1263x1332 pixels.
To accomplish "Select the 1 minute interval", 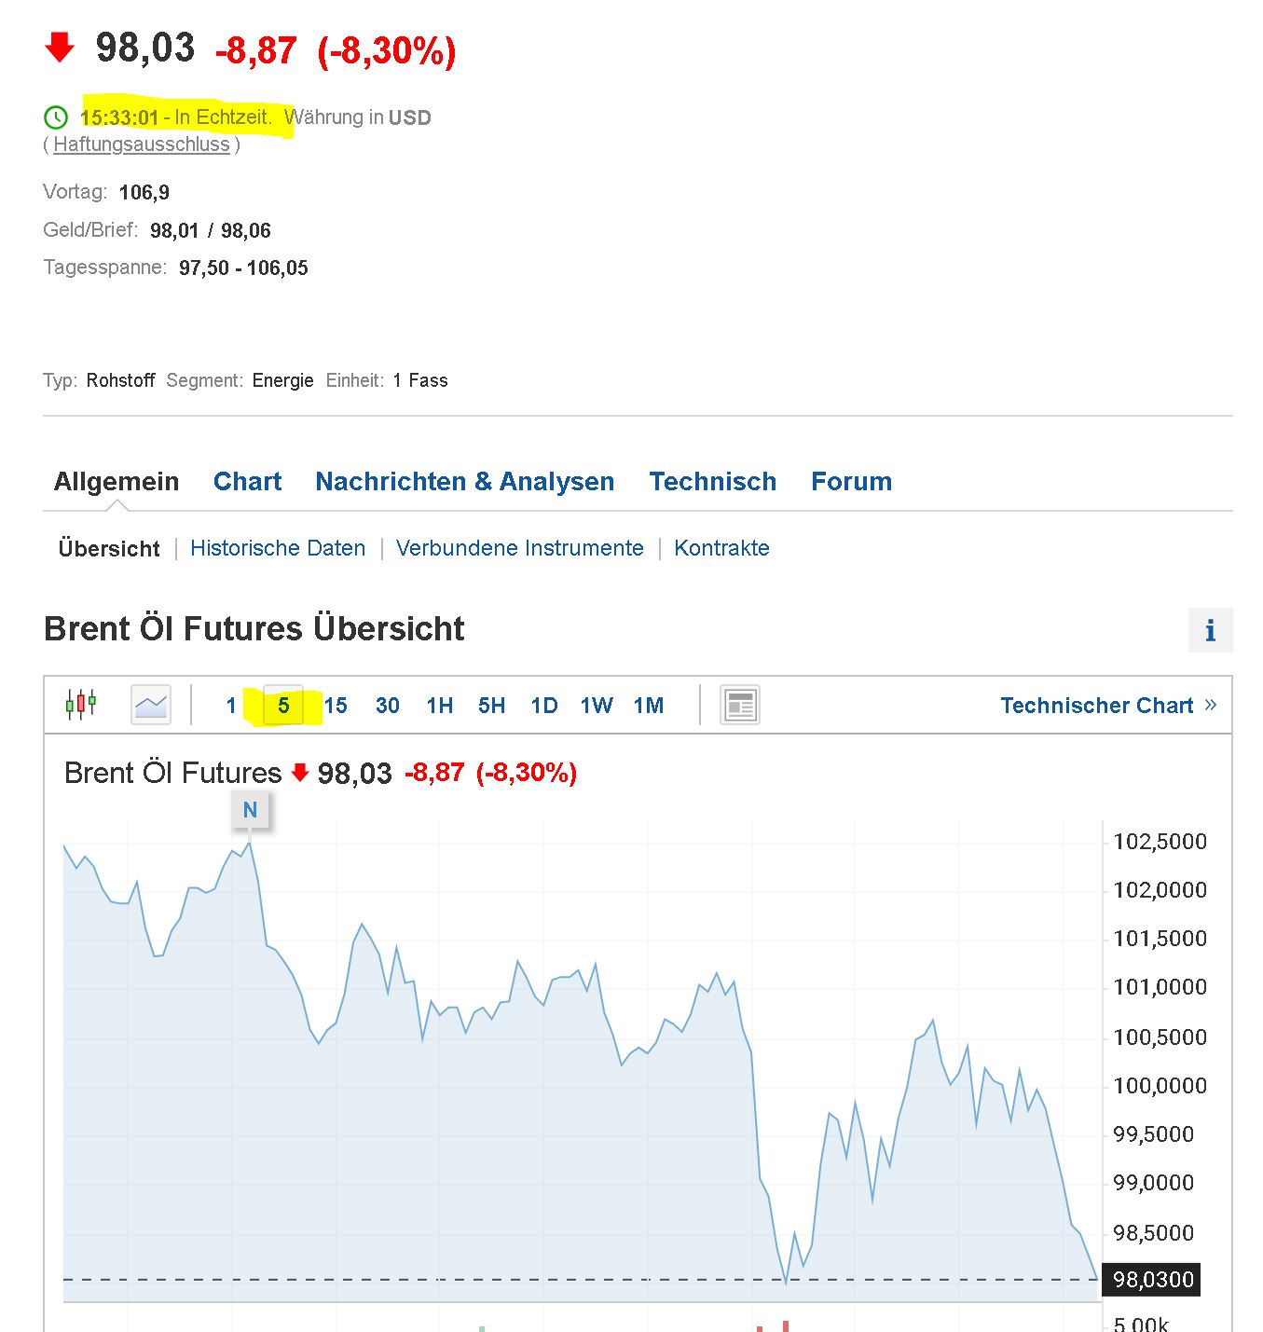I will pyautogui.click(x=231, y=706).
